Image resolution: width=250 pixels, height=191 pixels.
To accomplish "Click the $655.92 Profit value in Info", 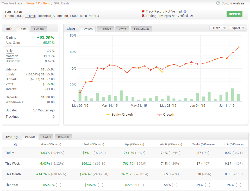I will (49, 84).
